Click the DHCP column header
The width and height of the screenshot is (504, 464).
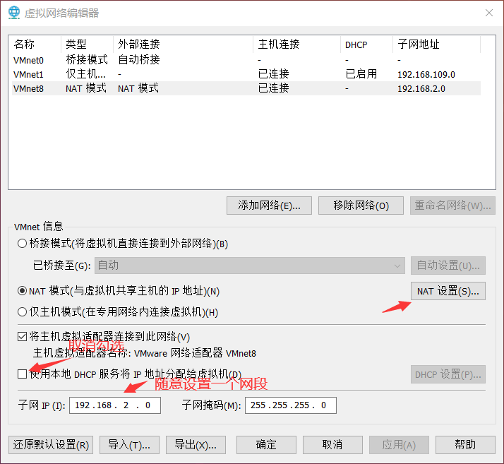[x=367, y=44]
